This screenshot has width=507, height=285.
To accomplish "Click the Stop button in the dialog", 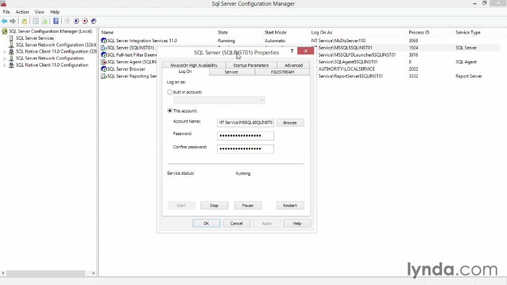I will (214, 205).
